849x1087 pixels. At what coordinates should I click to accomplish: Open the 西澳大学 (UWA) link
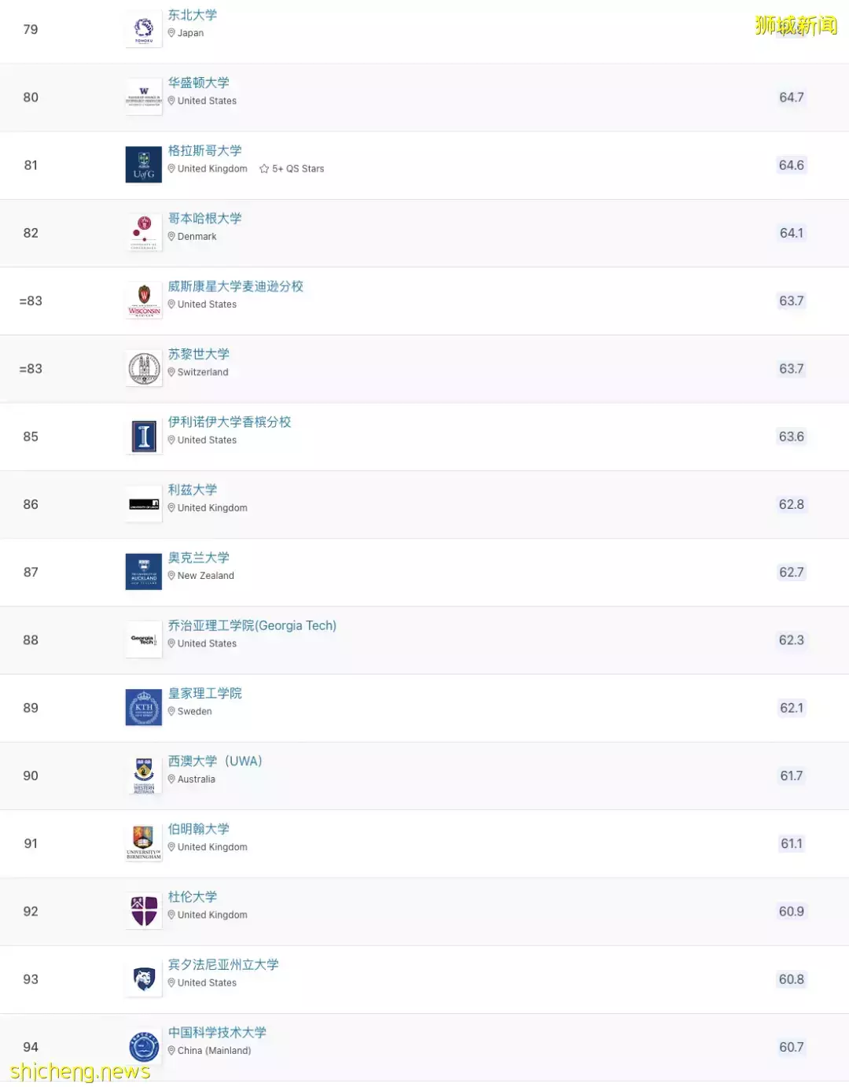(x=215, y=761)
